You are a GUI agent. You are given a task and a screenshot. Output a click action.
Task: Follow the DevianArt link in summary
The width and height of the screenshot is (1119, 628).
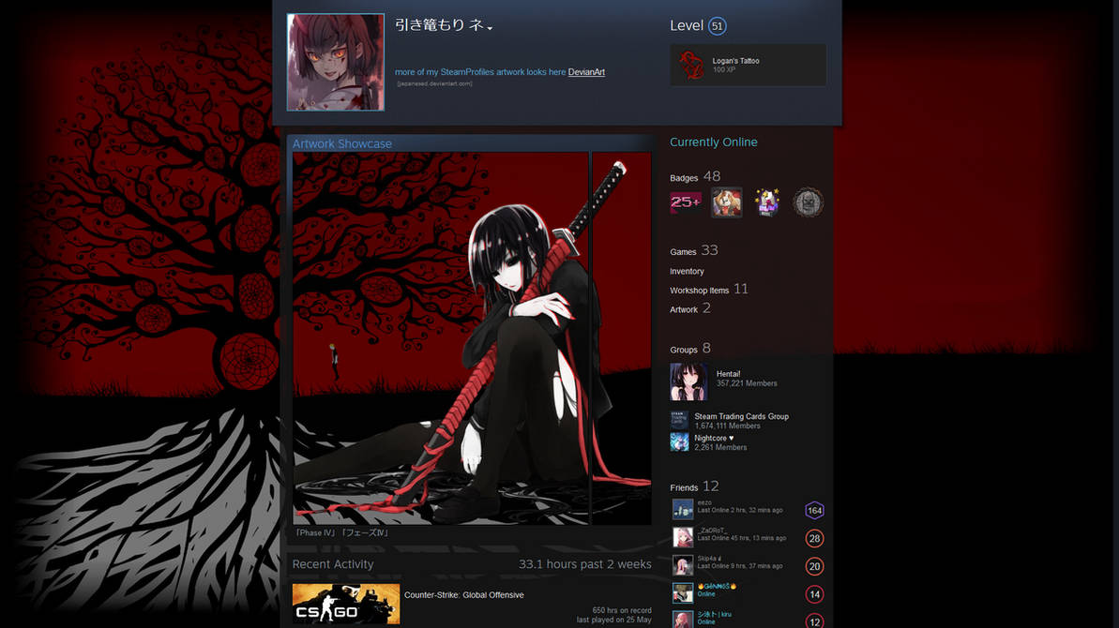(586, 72)
